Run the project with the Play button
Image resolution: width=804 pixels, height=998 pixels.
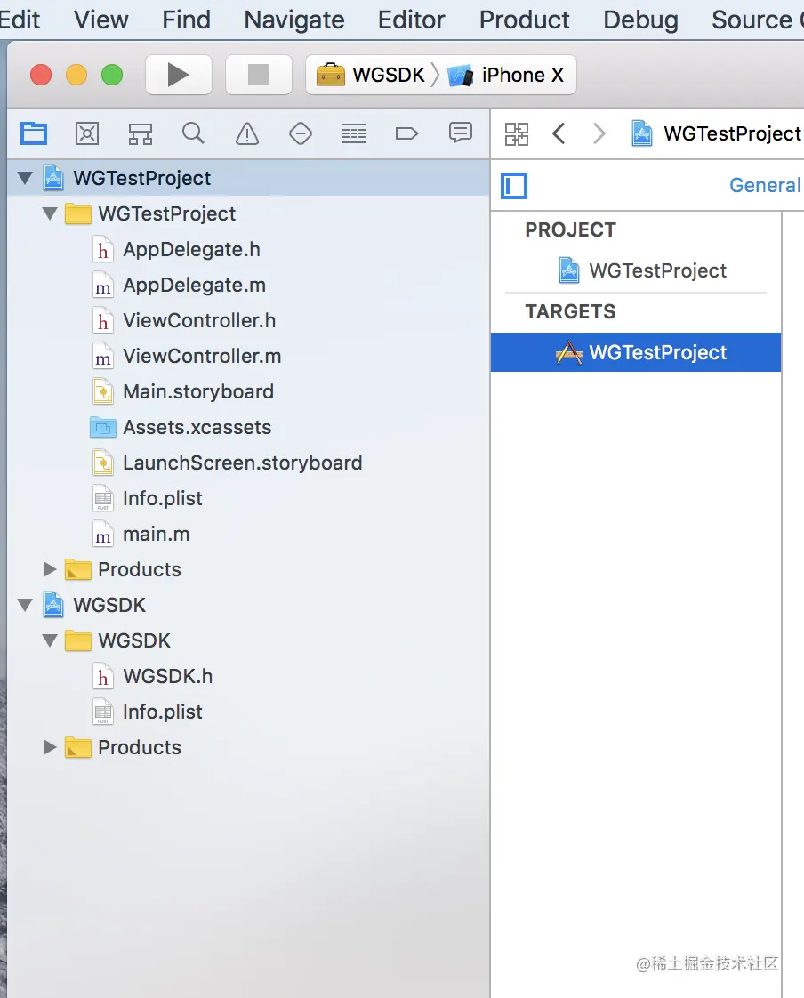178,75
